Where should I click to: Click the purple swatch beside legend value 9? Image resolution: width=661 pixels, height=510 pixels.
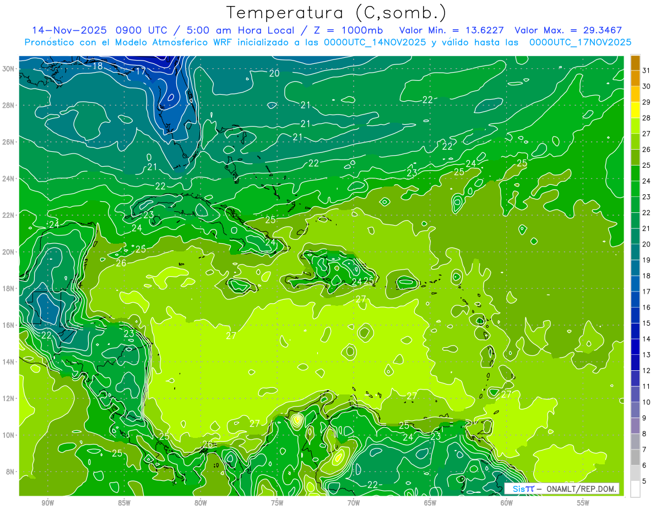[635, 426]
